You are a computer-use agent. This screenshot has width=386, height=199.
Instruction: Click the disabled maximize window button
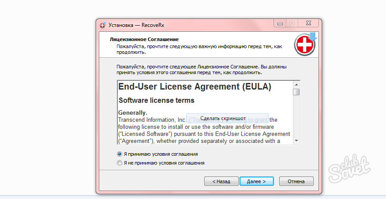tap(292, 23)
